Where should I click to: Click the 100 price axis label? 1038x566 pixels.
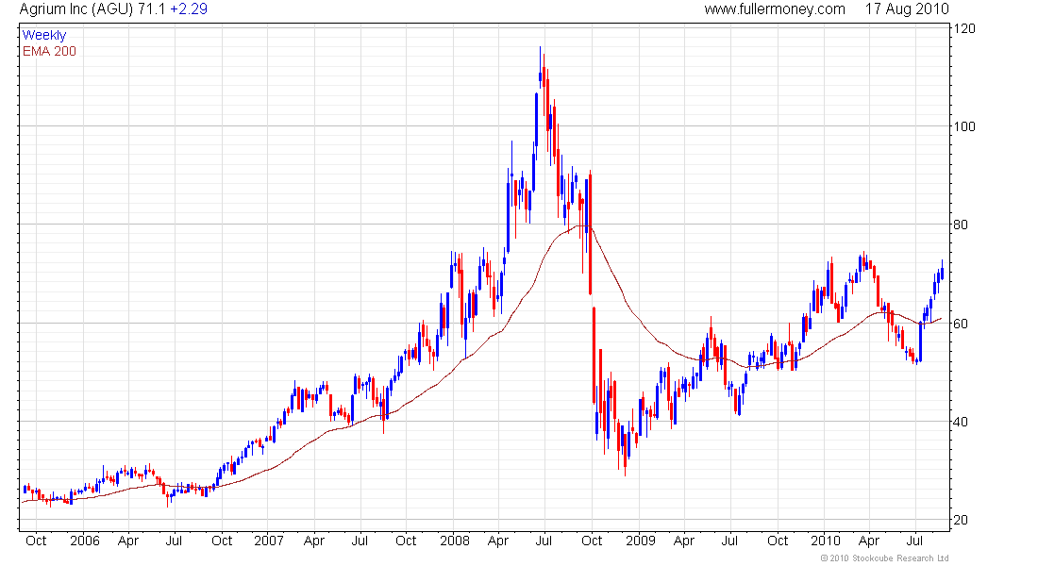[964, 126]
